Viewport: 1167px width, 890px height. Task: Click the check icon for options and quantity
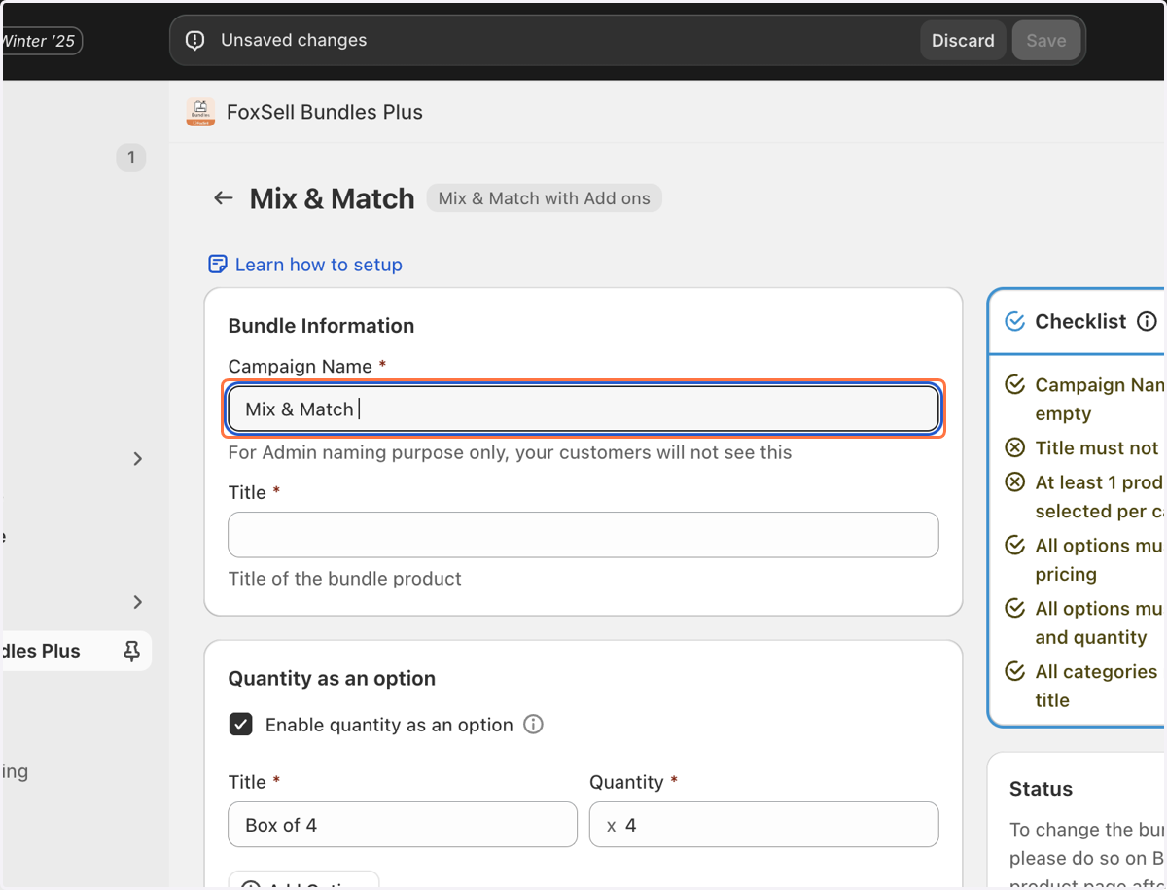click(x=1015, y=609)
